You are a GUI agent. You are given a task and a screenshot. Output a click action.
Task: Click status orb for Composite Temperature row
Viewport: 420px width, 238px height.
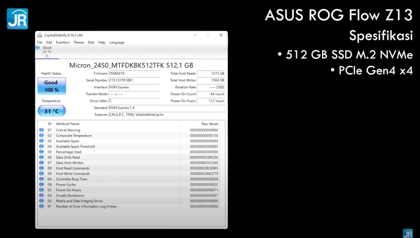[x=41, y=136]
